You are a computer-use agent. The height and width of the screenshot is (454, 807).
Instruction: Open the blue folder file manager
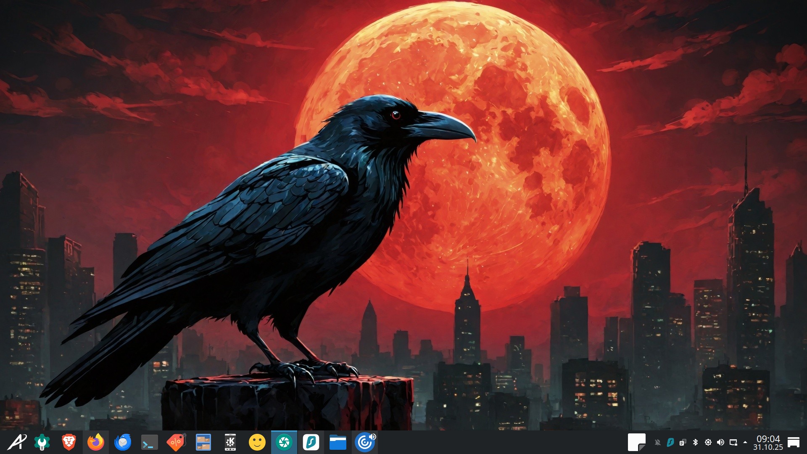click(x=338, y=442)
